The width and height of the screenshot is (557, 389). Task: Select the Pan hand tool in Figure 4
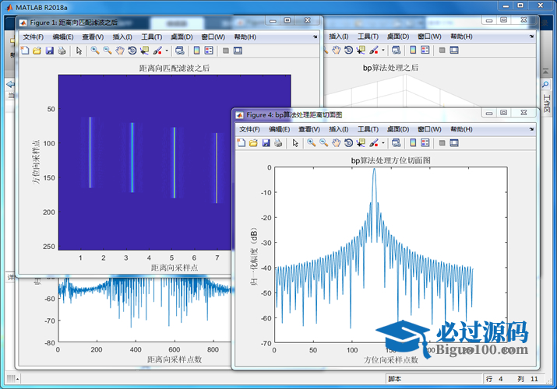(x=336, y=143)
